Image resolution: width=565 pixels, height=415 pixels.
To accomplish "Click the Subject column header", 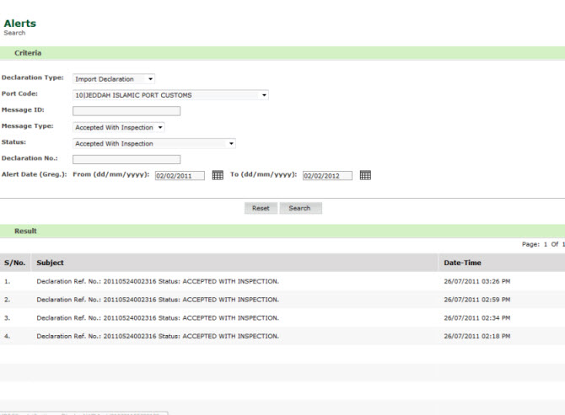I will pos(51,263).
